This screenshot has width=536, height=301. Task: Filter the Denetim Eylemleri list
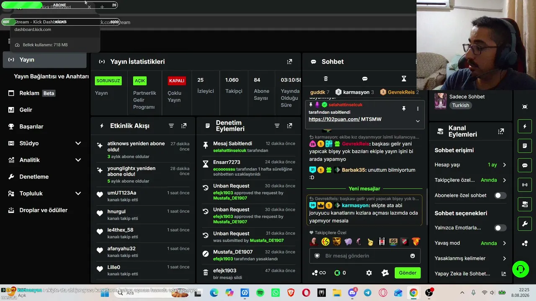(277, 126)
